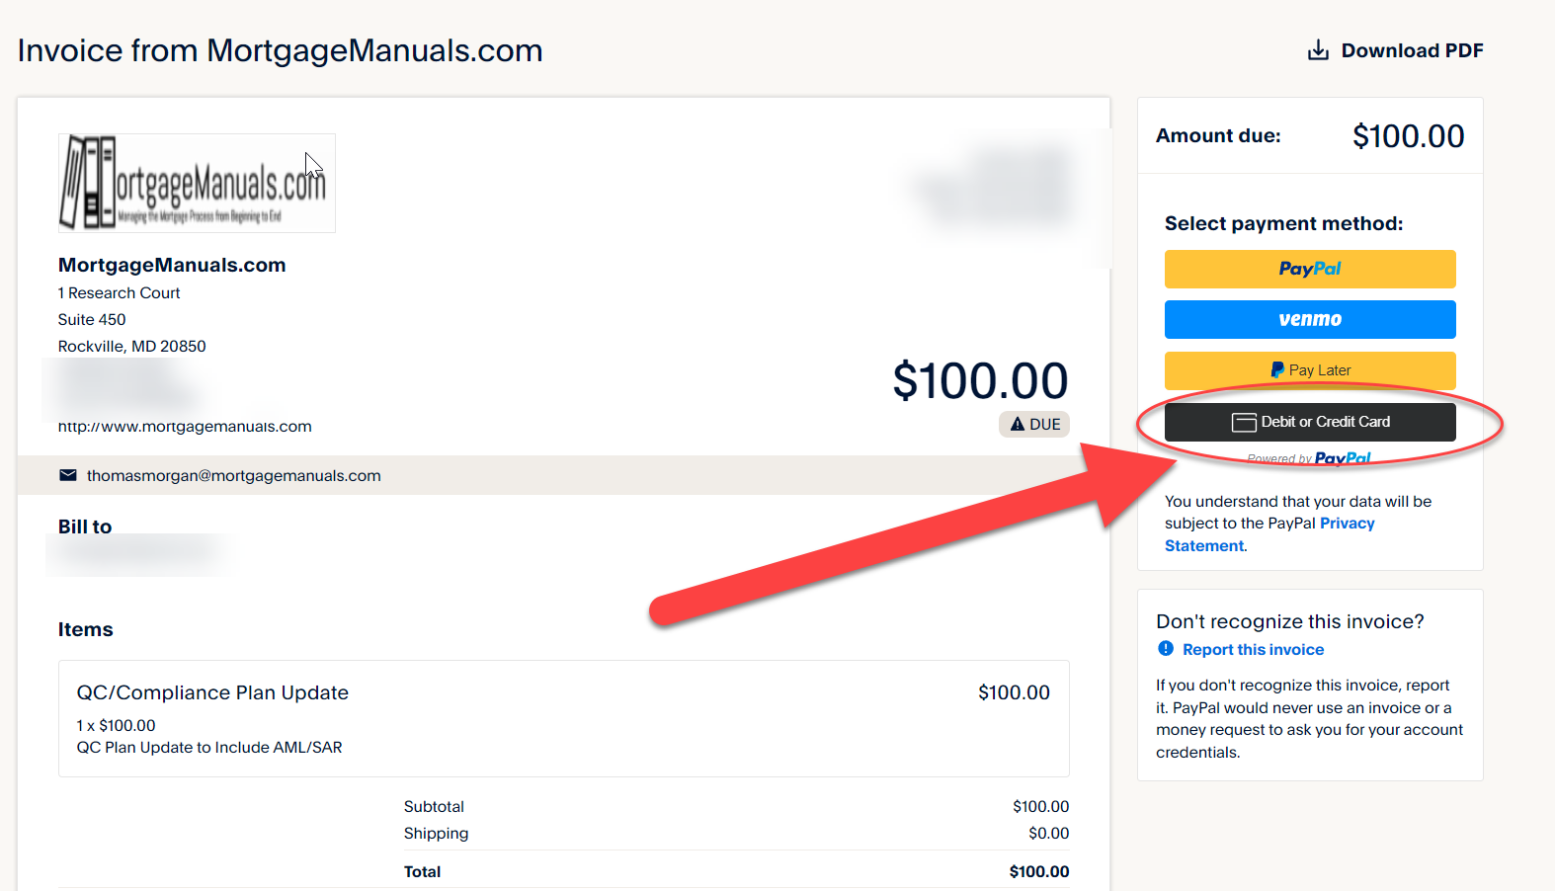Click the Download PDF icon

1318,50
